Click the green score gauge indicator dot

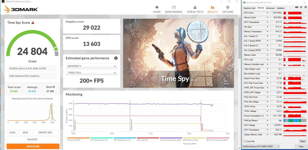click(x=56, y=49)
